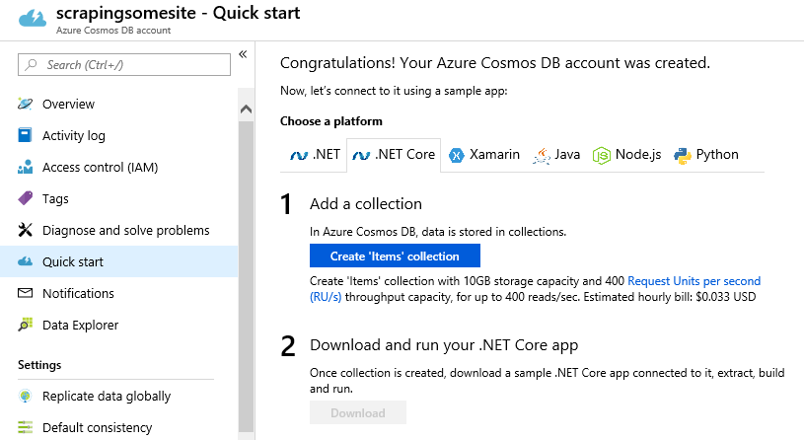Click the purple Tags icon
The image size is (804, 440).
tap(25, 198)
